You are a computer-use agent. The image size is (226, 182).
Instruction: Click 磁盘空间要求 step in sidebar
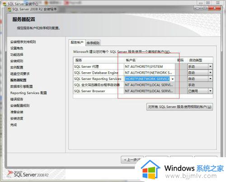tap(20, 74)
